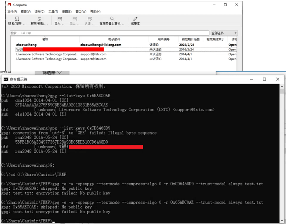Viewport: 286px width, 224px height.
Task: Open the 文件(F) menu
Action: pyautogui.click(x=12, y=11)
